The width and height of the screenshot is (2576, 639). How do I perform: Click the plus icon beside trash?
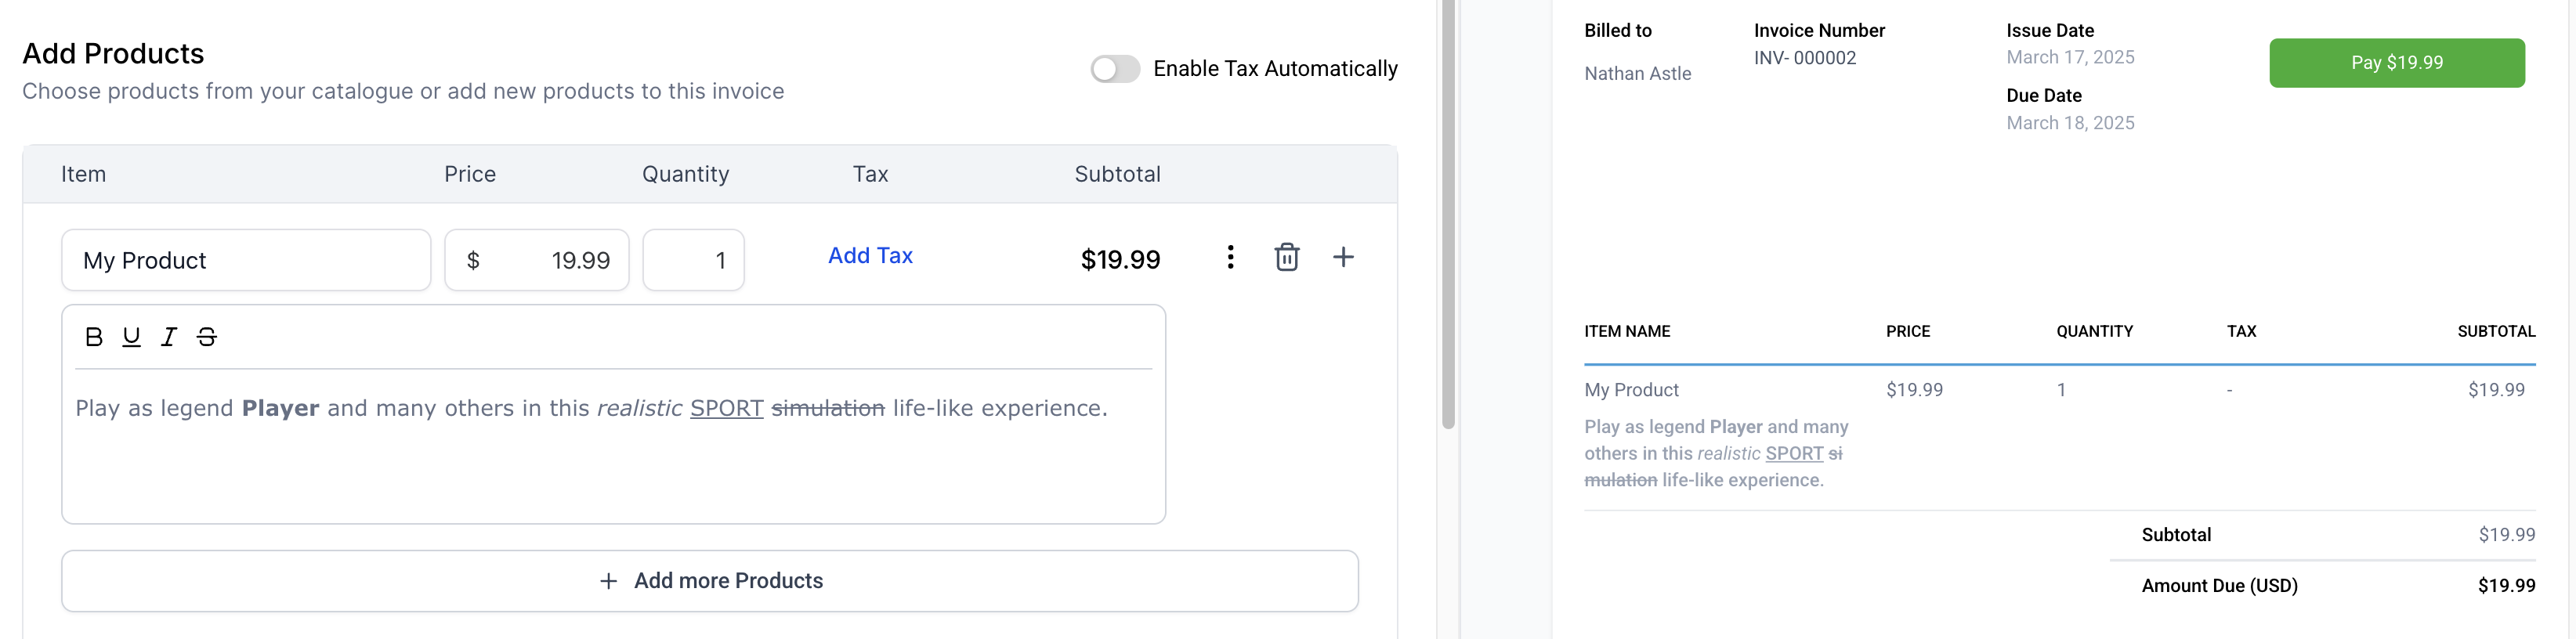pyautogui.click(x=1343, y=258)
